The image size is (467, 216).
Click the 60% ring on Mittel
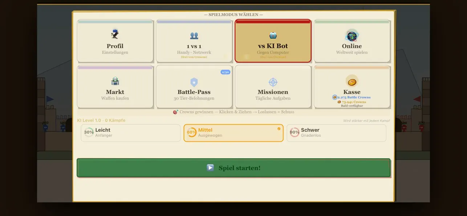click(192, 132)
